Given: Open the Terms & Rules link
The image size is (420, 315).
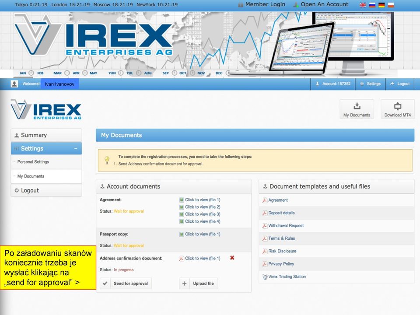Looking at the screenshot, I should (281, 238).
